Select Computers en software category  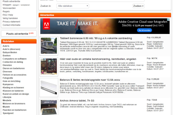[15, 59]
